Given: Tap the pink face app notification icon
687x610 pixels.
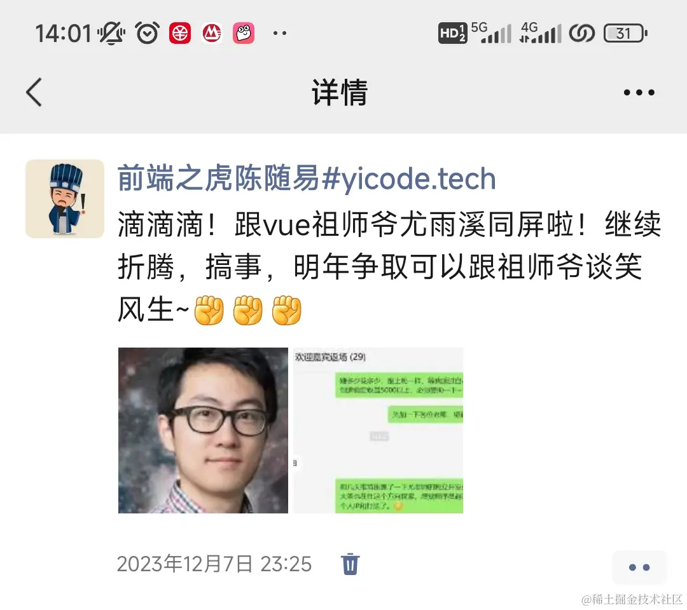Looking at the screenshot, I should pos(244,33).
